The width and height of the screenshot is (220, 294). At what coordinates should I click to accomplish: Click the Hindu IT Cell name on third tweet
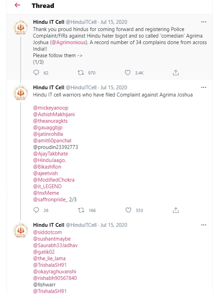[x=48, y=225]
